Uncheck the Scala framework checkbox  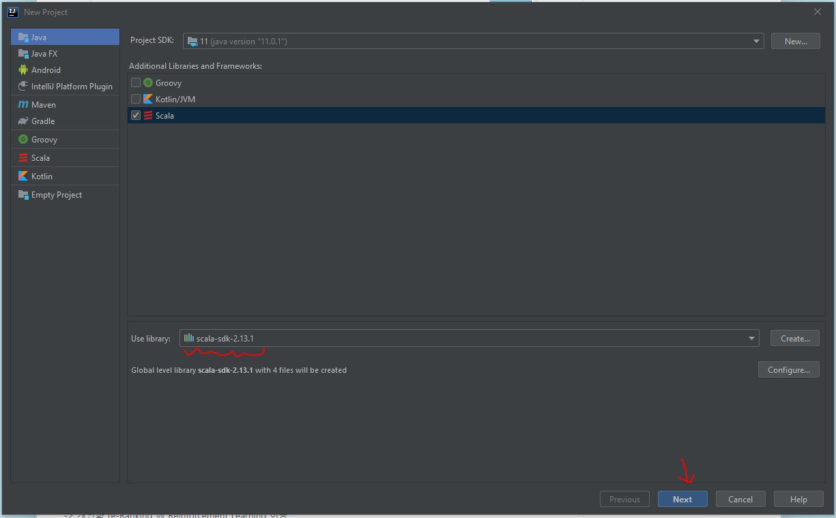click(x=136, y=116)
